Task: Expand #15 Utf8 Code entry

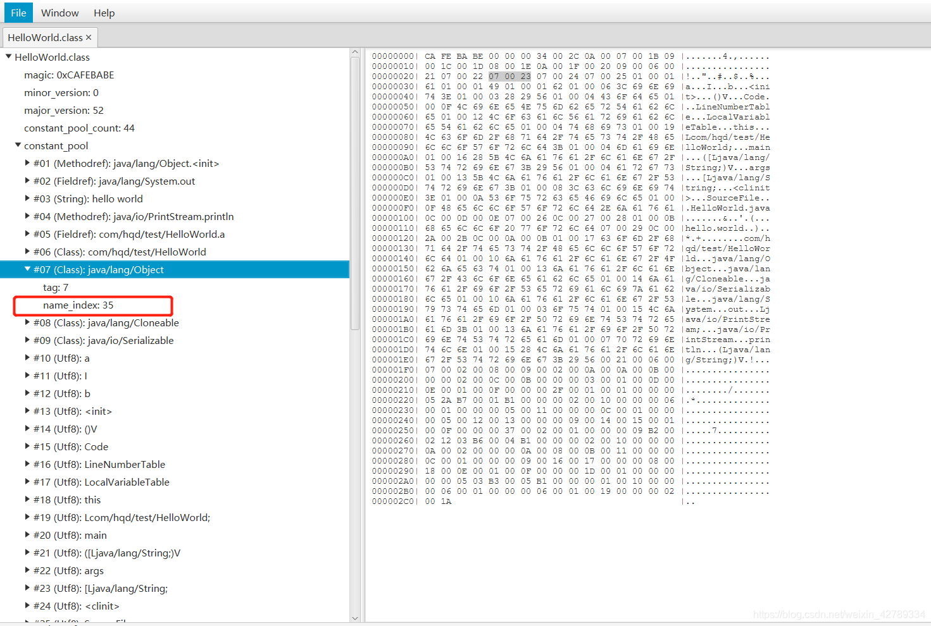Action: pyautogui.click(x=28, y=446)
